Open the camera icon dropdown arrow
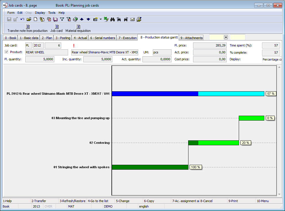The width and height of the screenshot is (285, 211). click(x=101, y=19)
